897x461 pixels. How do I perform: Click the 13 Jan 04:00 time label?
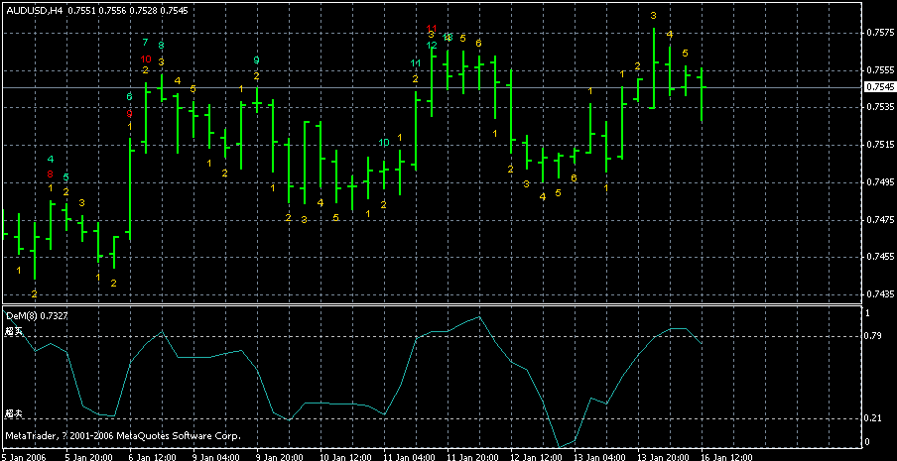click(x=600, y=456)
